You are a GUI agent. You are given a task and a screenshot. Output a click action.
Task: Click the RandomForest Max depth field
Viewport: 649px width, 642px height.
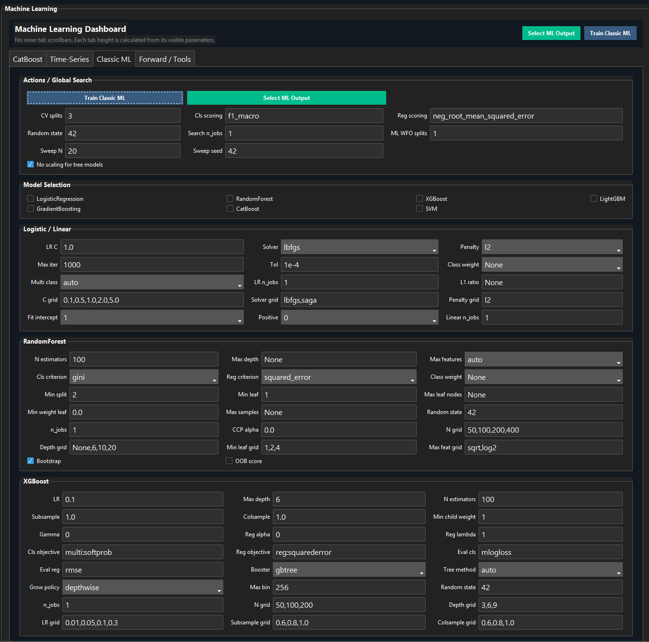339,359
